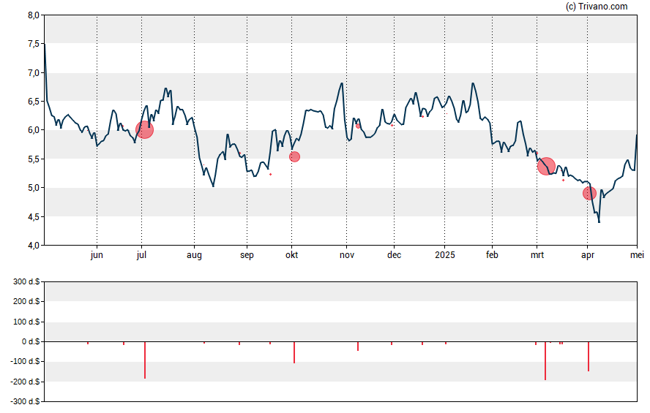Click the '-200 d.$' volume axis label

point(25,382)
